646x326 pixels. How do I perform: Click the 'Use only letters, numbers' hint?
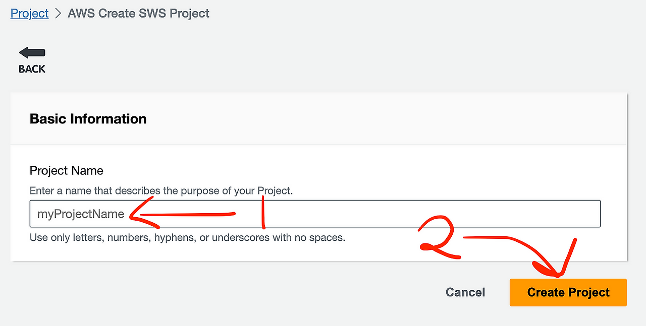click(x=187, y=237)
